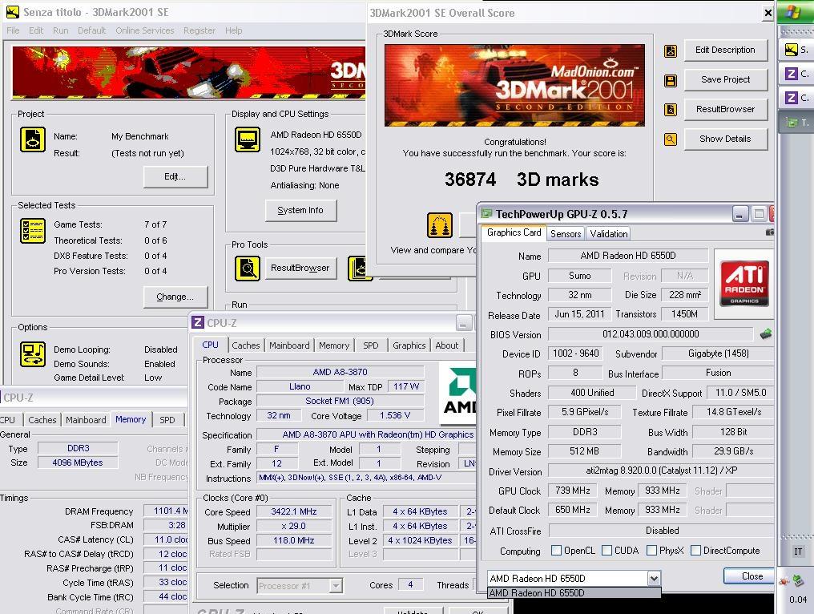The height and width of the screenshot is (614, 814).
Task: Click the IT language indicator in tray
Action: click(x=798, y=551)
